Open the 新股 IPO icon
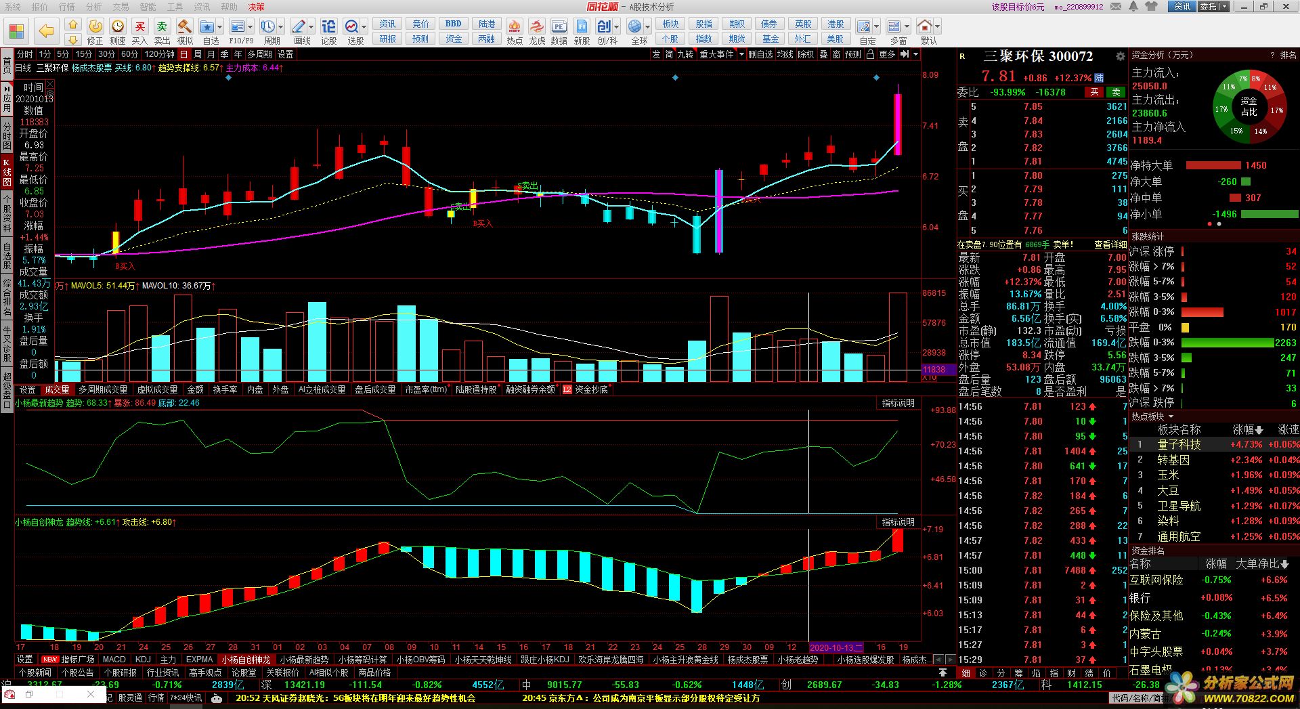The image size is (1300, 709). click(582, 26)
